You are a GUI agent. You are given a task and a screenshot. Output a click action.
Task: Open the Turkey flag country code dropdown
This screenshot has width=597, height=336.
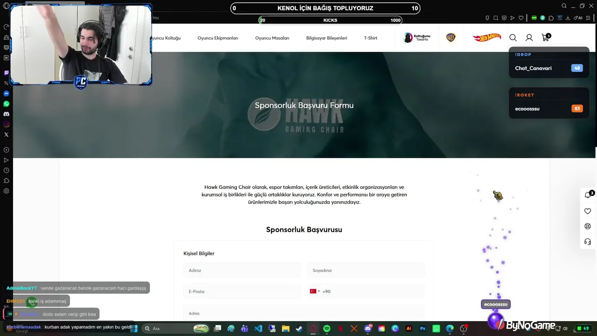point(315,291)
